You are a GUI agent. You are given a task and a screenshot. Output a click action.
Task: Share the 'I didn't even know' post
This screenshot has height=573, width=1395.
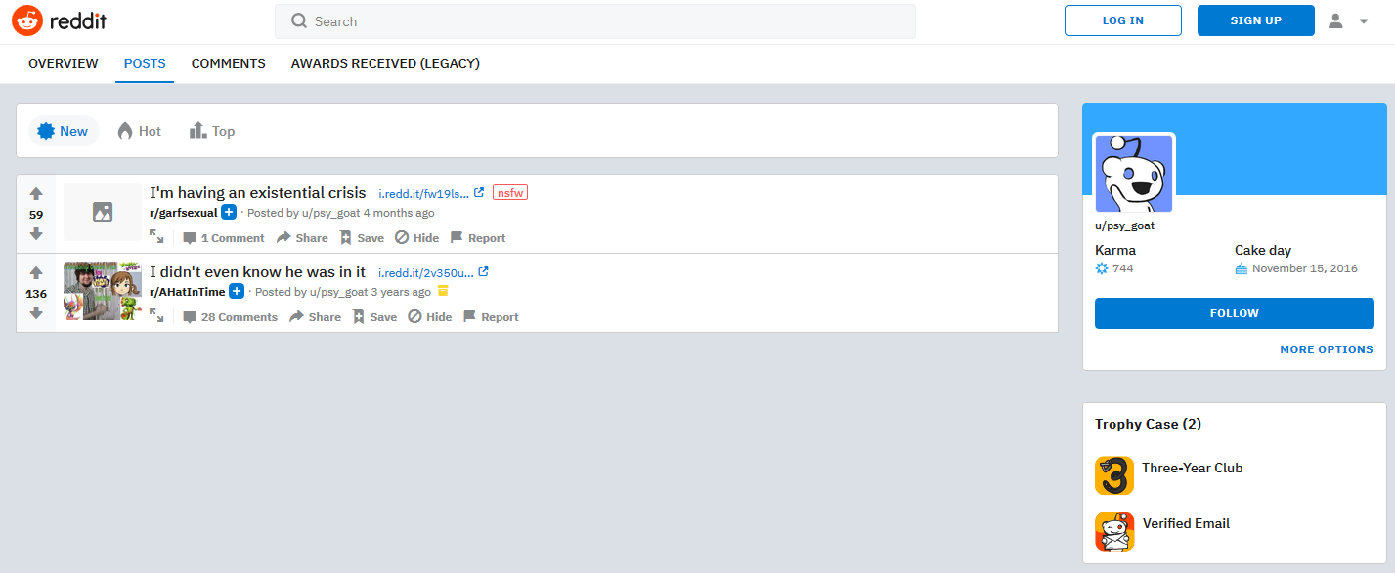click(x=315, y=317)
